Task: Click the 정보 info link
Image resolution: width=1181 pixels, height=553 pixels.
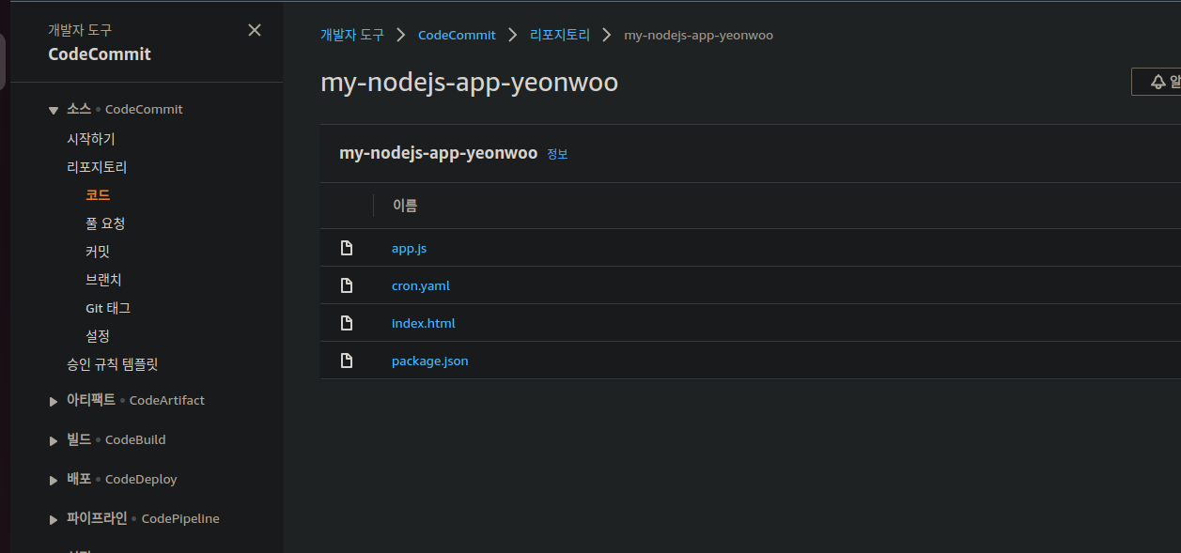Action: tap(557, 154)
